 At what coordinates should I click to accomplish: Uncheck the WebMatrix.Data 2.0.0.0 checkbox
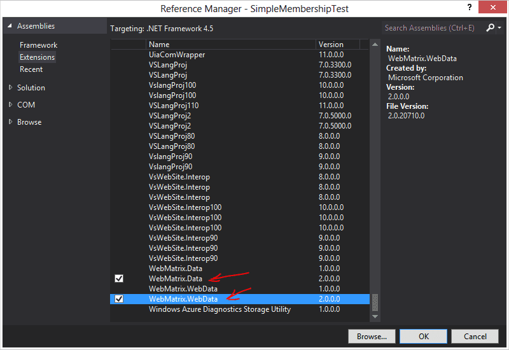[x=119, y=279]
